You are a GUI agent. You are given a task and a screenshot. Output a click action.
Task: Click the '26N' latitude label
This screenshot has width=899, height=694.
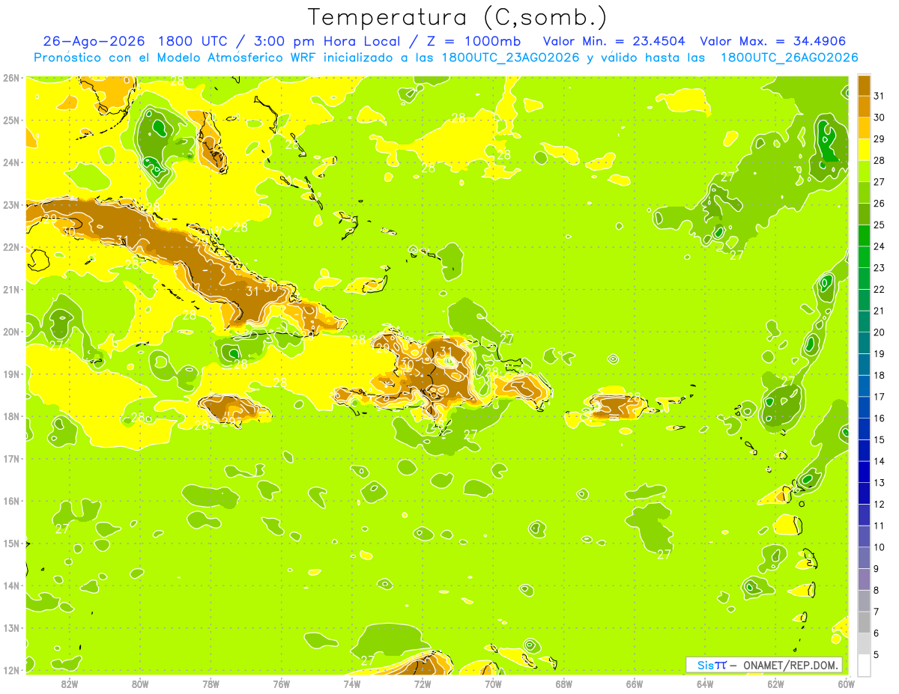pos(12,77)
